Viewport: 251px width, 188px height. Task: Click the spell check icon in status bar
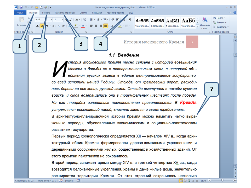click(61, 180)
